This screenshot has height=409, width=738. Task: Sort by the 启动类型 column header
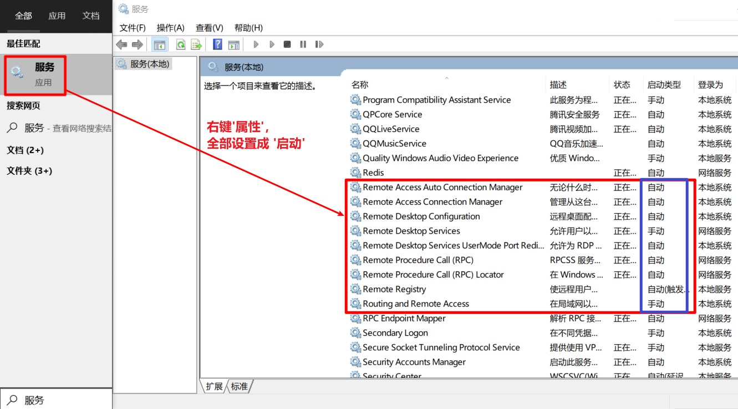click(664, 85)
